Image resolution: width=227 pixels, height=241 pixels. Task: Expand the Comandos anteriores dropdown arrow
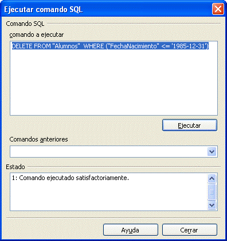click(212, 152)
